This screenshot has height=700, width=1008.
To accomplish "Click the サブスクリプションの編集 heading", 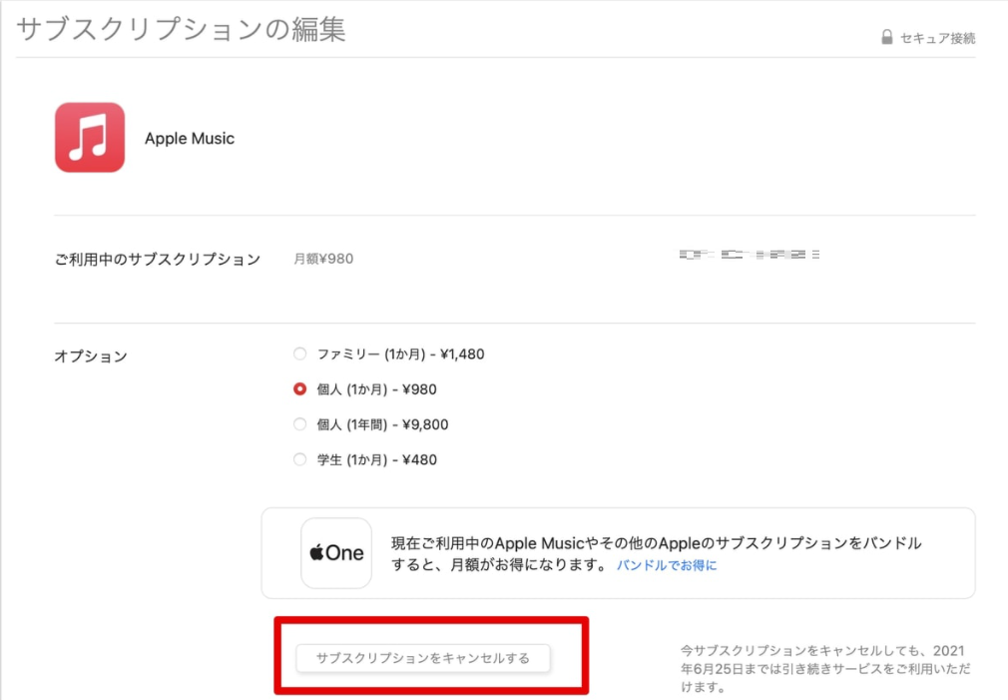I will (181, 29).
